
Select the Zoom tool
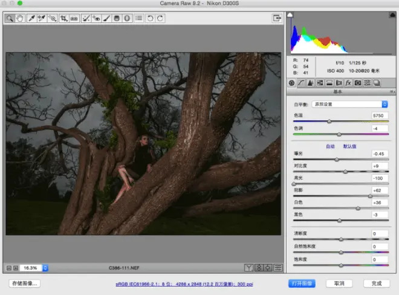click(x=10, y=18)
